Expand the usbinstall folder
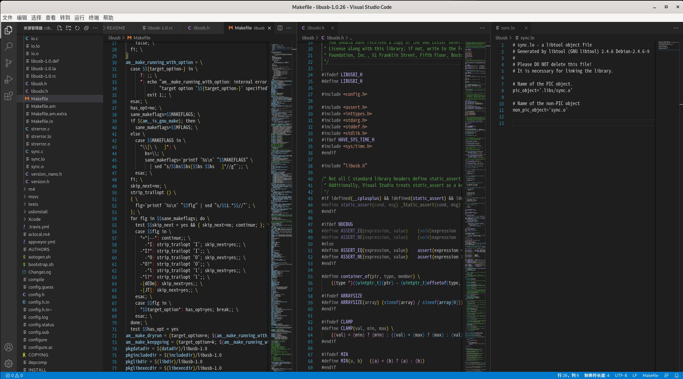Screen dimensions: 683x379 [60, 212]
